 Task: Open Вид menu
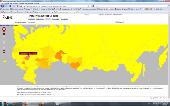pos(11,3)
